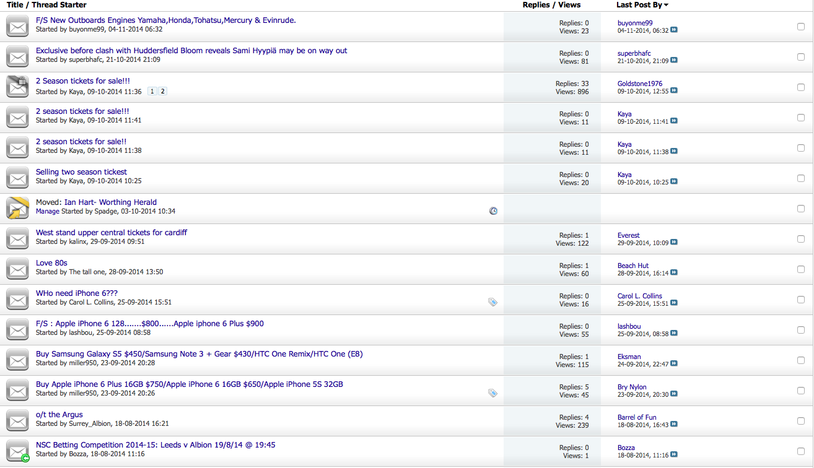
Task: Sort threads by Views column header
Action: coord(569,4)
